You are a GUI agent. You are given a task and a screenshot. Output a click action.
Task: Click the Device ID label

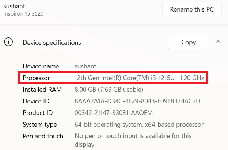(36, 101)
